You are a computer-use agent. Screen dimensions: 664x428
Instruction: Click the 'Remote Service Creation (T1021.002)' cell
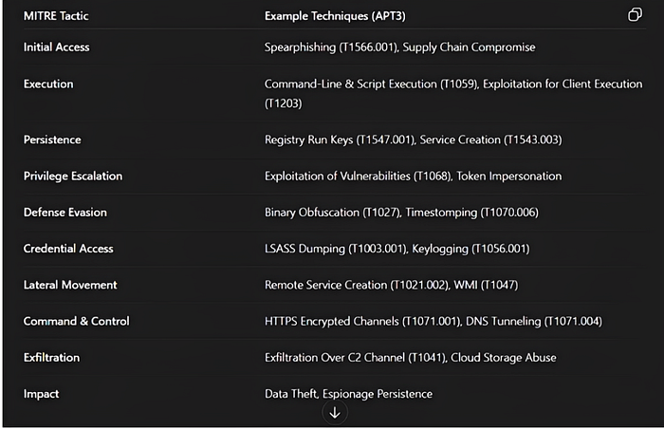click(391, 285)
